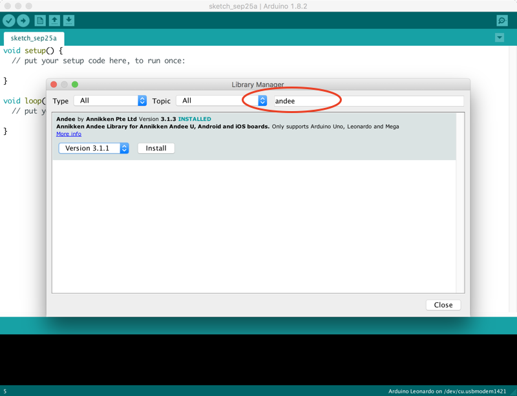The width and height of the screenshot is (517, 396).
Task: Click the INSTALLED status label
Action: coord(195,119)
